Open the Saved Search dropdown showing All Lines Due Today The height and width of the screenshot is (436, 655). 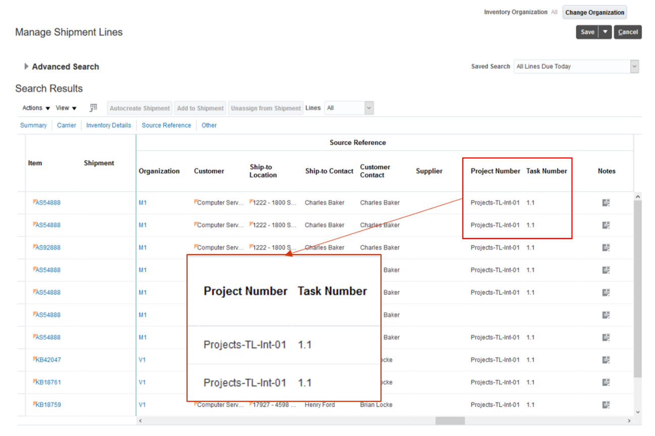point(634,66)
